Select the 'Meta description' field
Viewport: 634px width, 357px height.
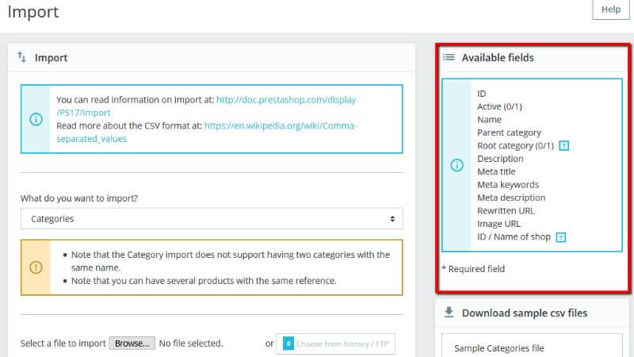tap(511, 198)
